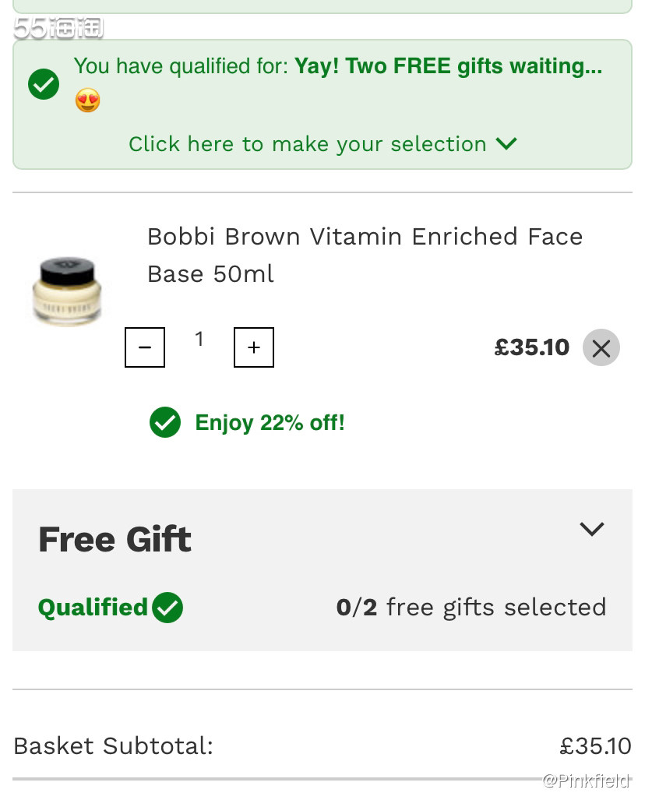Image resolution: width=645 pixels, height=807 pixels.
Task: Open the selection dropdown chevron arrow
Action: coord(506,143)
